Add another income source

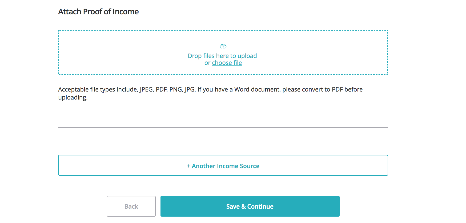(223, 166)
